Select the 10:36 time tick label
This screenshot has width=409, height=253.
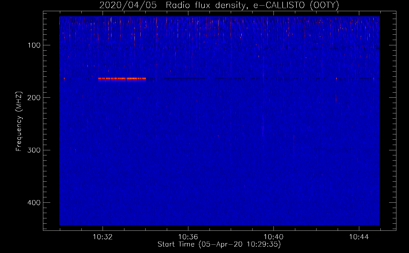click(x=188, y=237)
